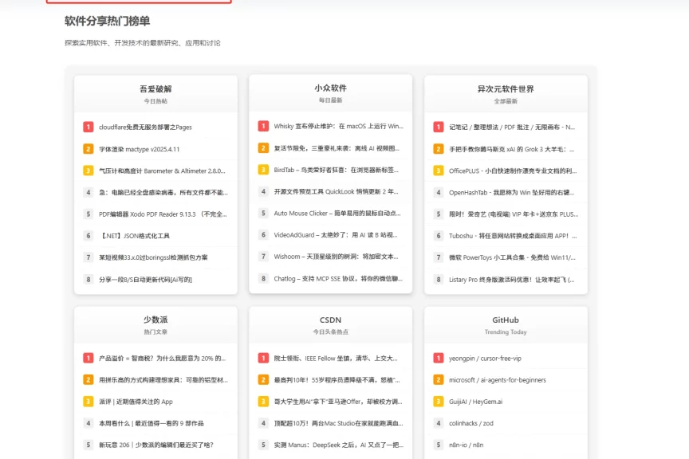Viewport: 689px width, 459px height.
Task: Click the rank 3 badge beside OfficePLUS entry
Action: 438,170
